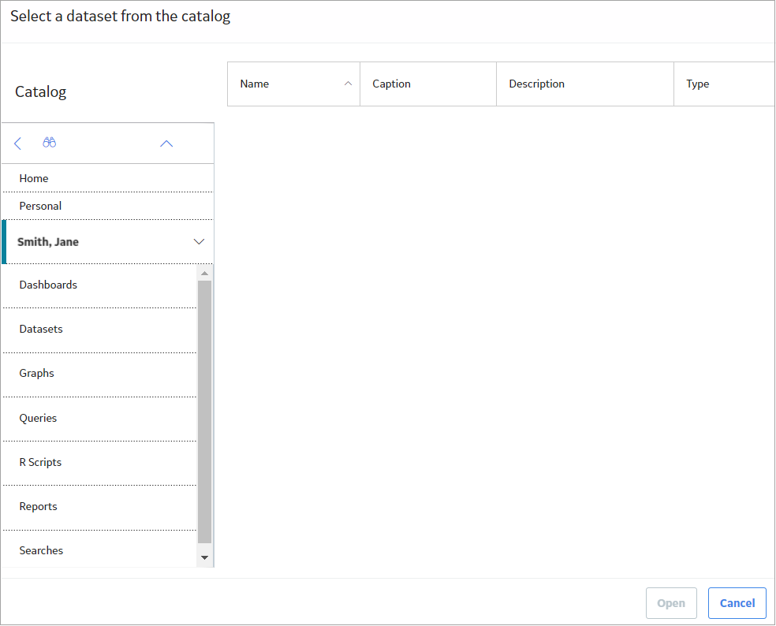Select the Home catalog entry
This screenshot has width=776, height=626.
click(108, 178)
